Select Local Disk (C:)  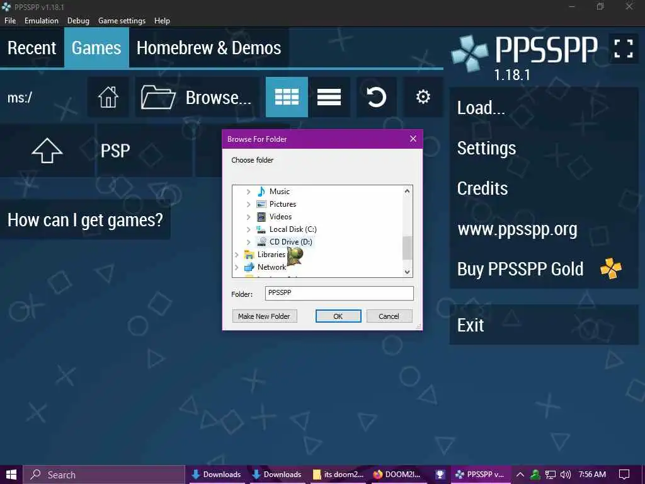click(x=293, y=229)
